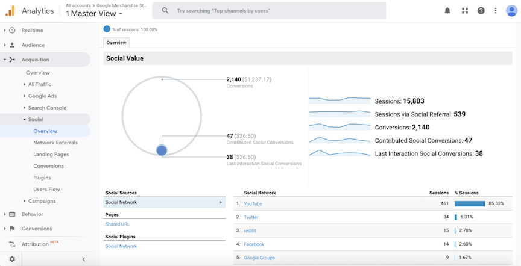
Task: Open the Google Groups network link
Action: tap(259, 258)
